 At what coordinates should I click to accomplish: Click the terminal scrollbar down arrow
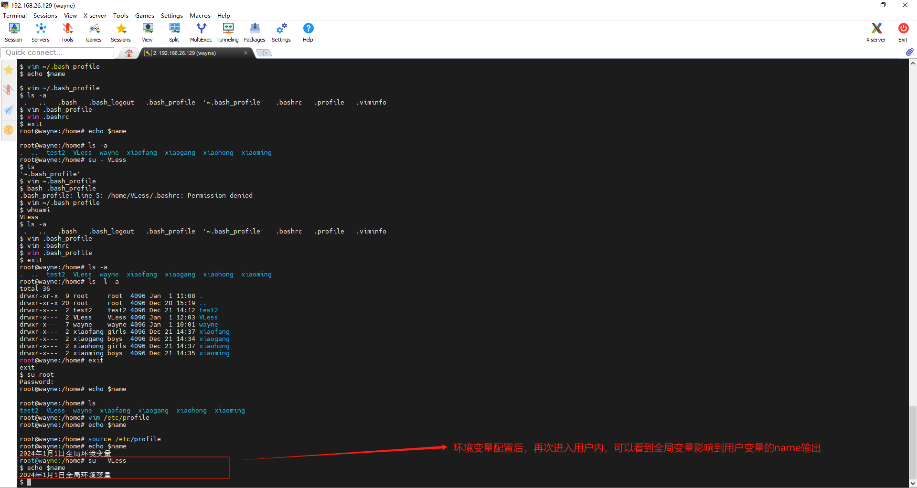click(x=913, y=483)
